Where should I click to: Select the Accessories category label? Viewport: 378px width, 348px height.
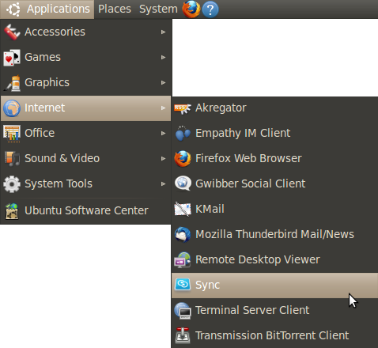coord(55,32)
